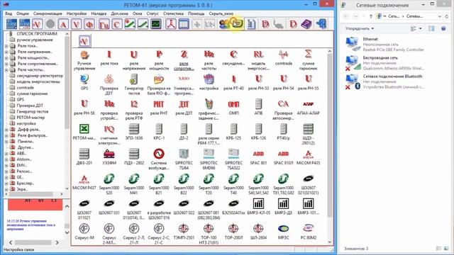Viewport: 454px width, 255px height.
Task: Select секундомер-регистратор in the tree
Action: 40,76
